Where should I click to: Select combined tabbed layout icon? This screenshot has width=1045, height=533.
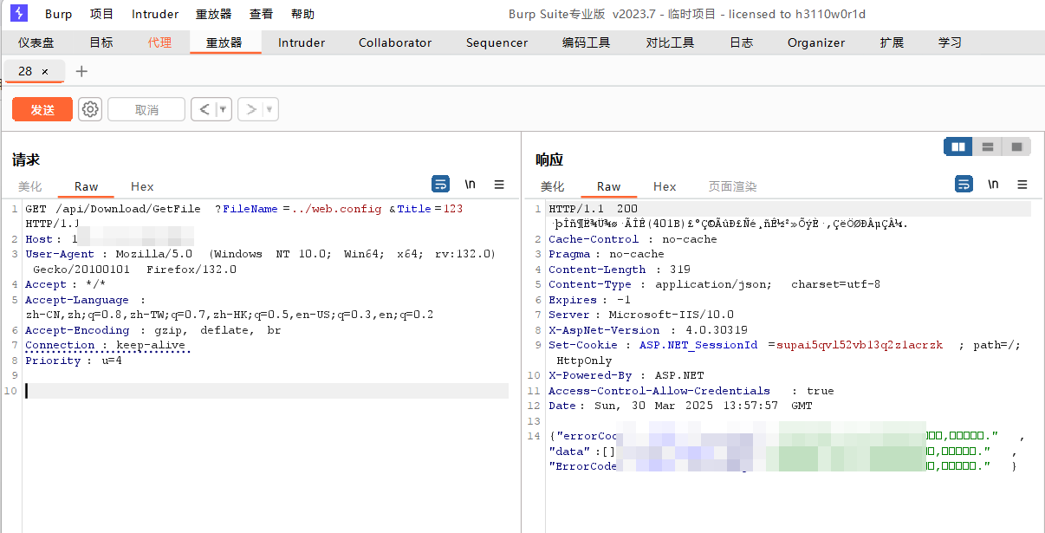1016,147
